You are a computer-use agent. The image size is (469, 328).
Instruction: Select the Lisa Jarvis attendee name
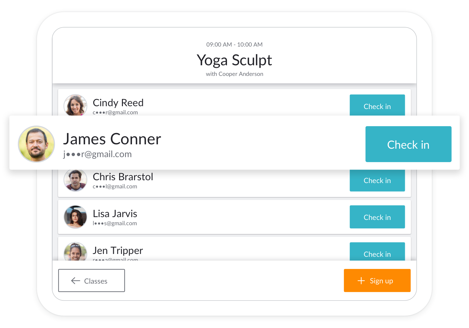click(115, 214)
